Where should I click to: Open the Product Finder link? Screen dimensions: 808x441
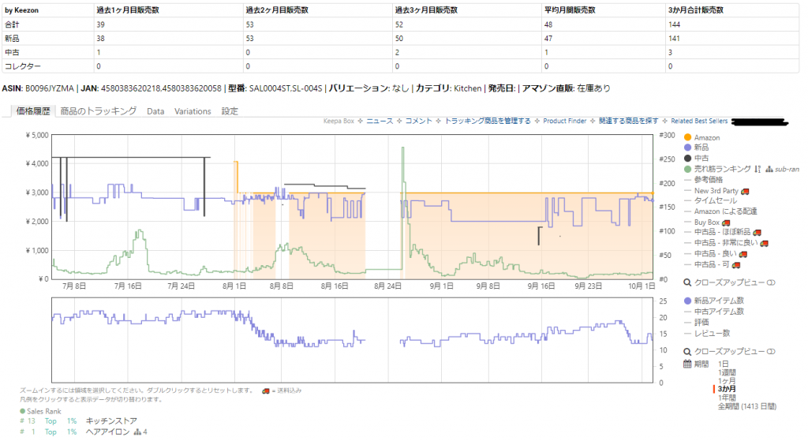tap(566, 121)
